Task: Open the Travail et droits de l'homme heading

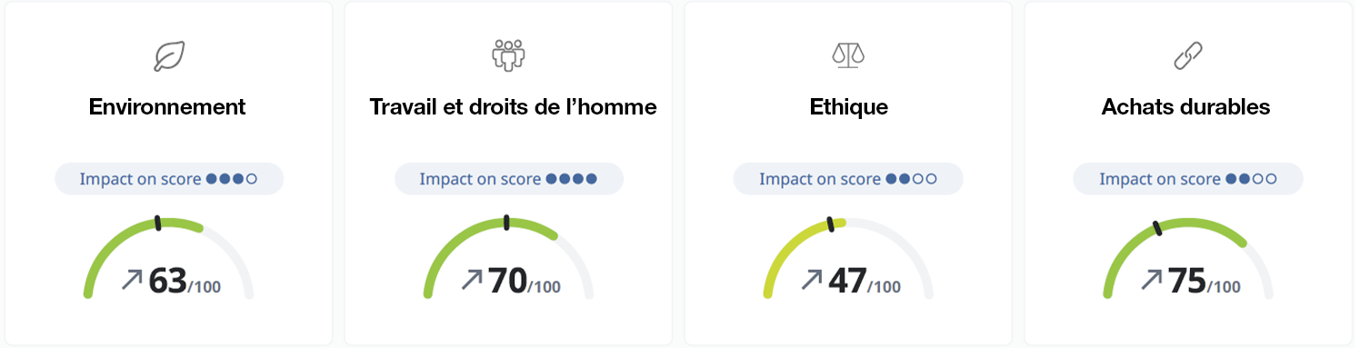Action: (x=513, y=106)
